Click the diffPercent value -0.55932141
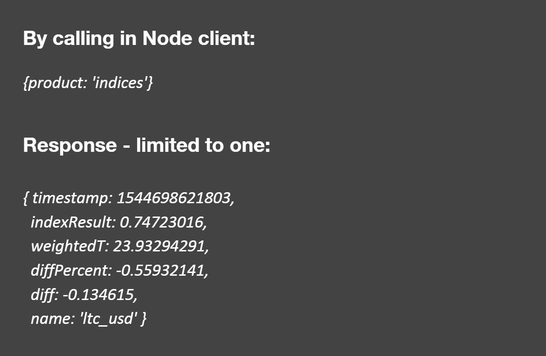 [162, 270]
